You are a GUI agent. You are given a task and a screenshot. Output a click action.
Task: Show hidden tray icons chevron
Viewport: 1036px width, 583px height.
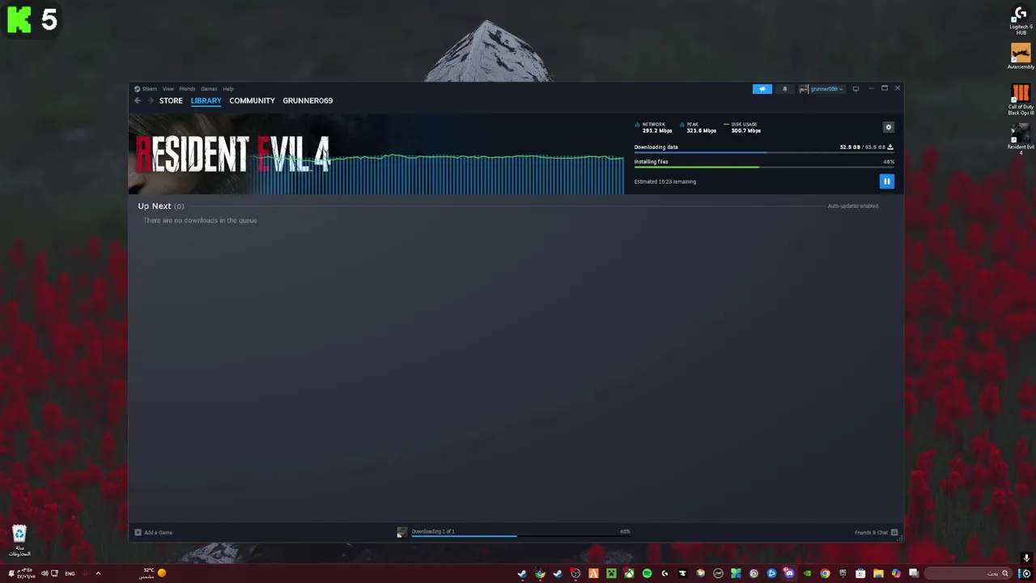(98, 573)
